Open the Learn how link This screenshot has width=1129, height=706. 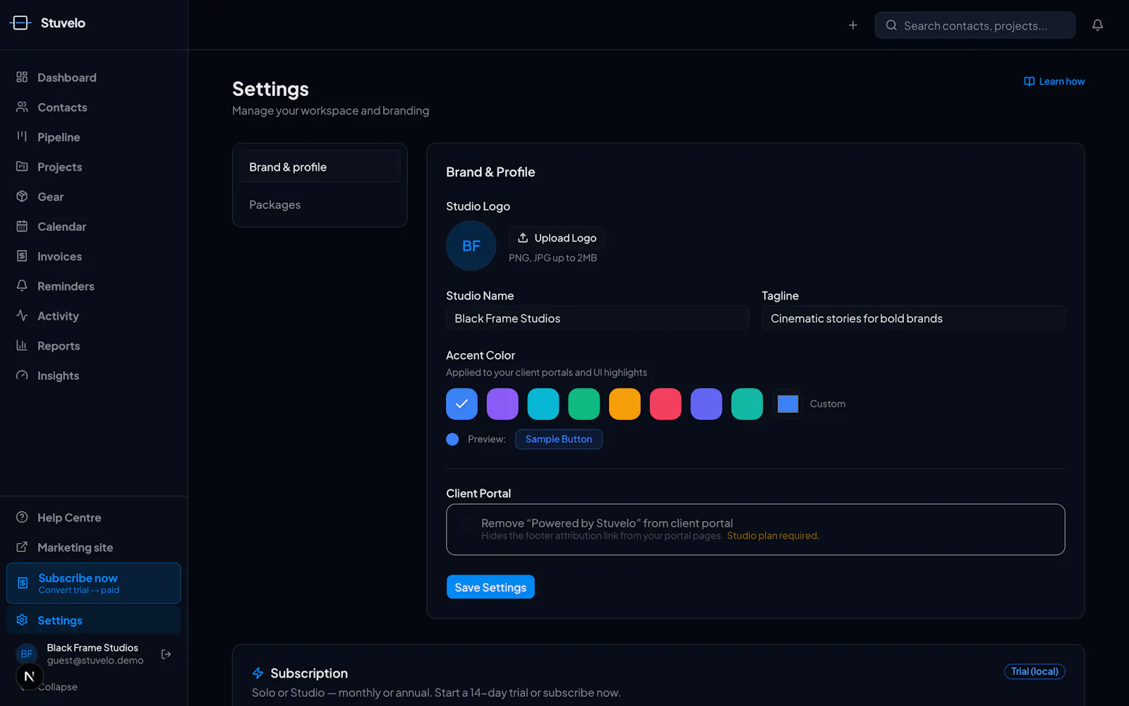click(x=1054, y=82)
